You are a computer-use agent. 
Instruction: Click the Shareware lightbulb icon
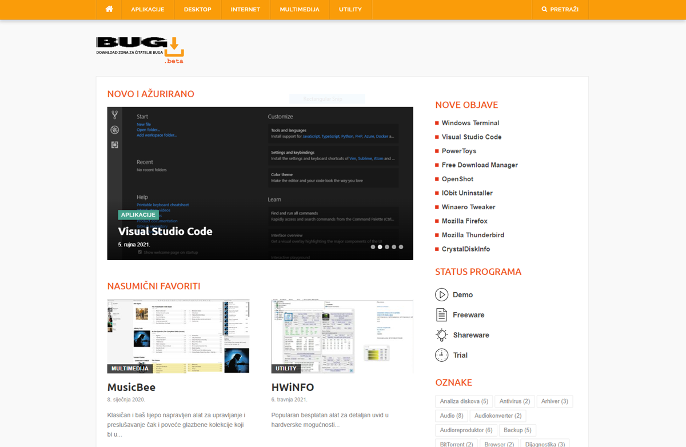(441, 335)
